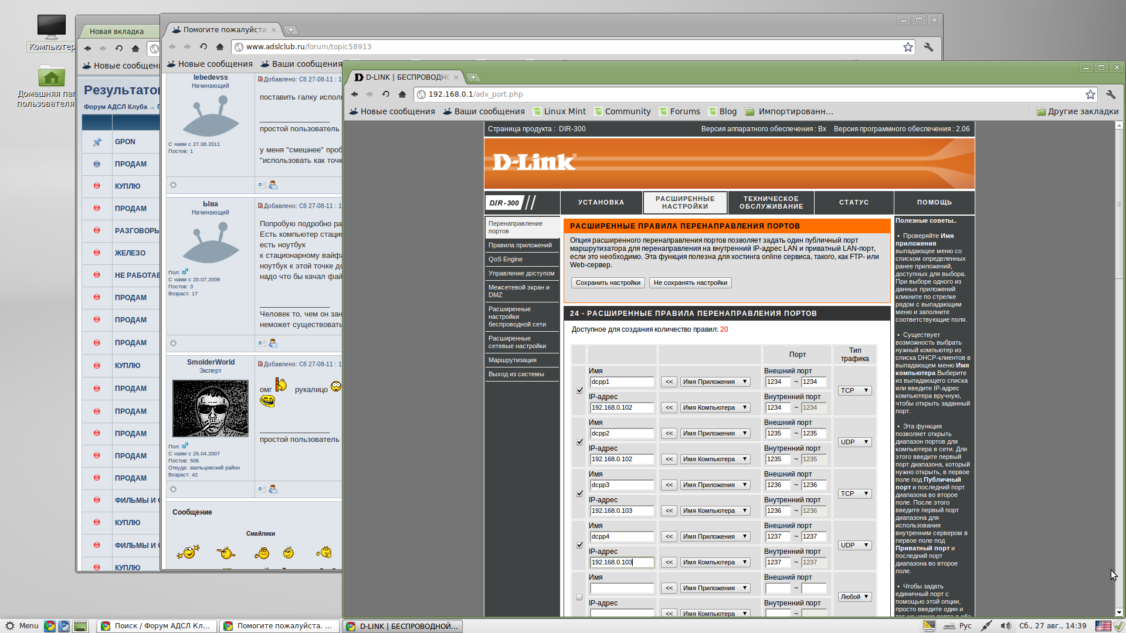Open wrench menu in adslclub forum window
This screenshot has height=633, width=1126.
click(928, 47)
